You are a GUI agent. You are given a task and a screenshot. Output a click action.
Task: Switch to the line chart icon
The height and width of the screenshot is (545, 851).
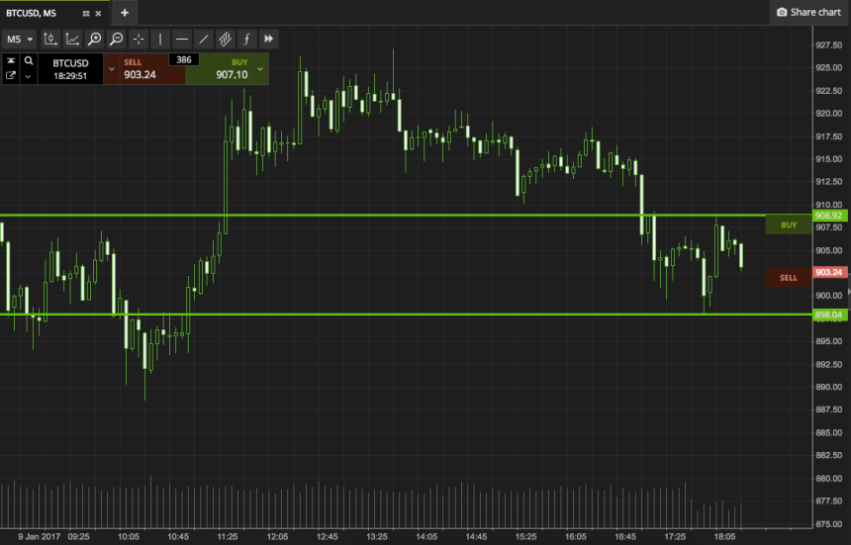72,39
